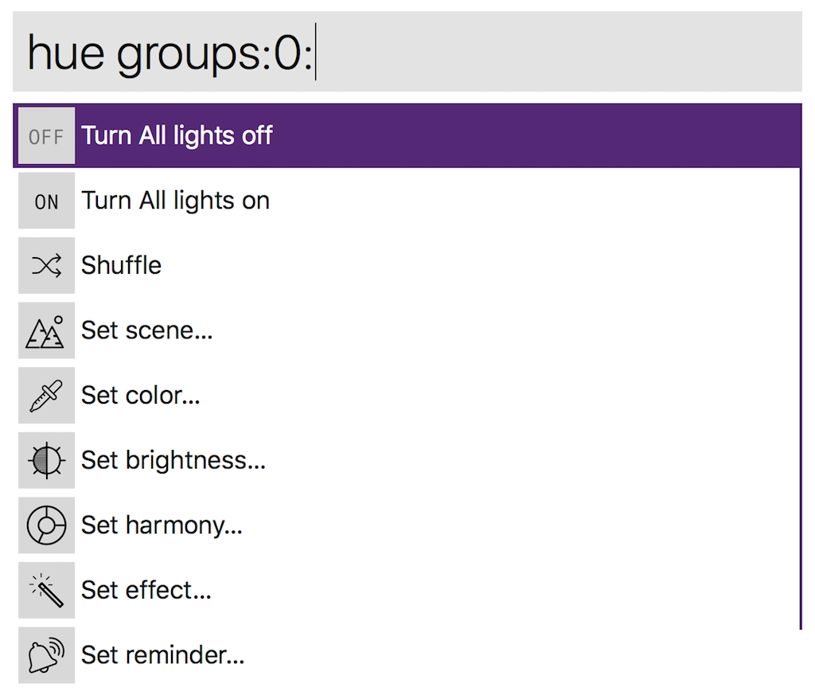815x699 pixels.
Task: Choose the Shuffle result row
Action: pyautogui.click(x=407, y=266)
